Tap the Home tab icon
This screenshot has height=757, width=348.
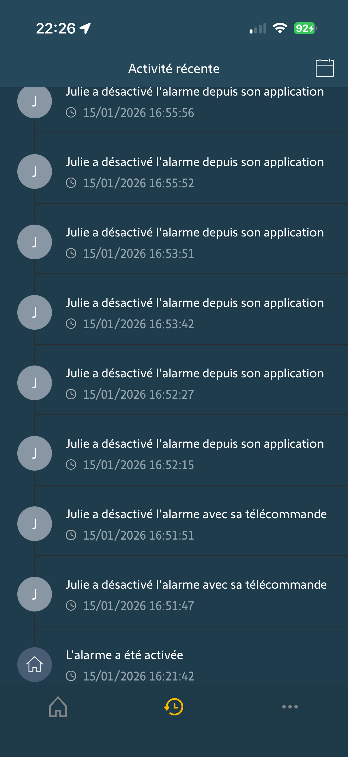click(x=58, y=706)
